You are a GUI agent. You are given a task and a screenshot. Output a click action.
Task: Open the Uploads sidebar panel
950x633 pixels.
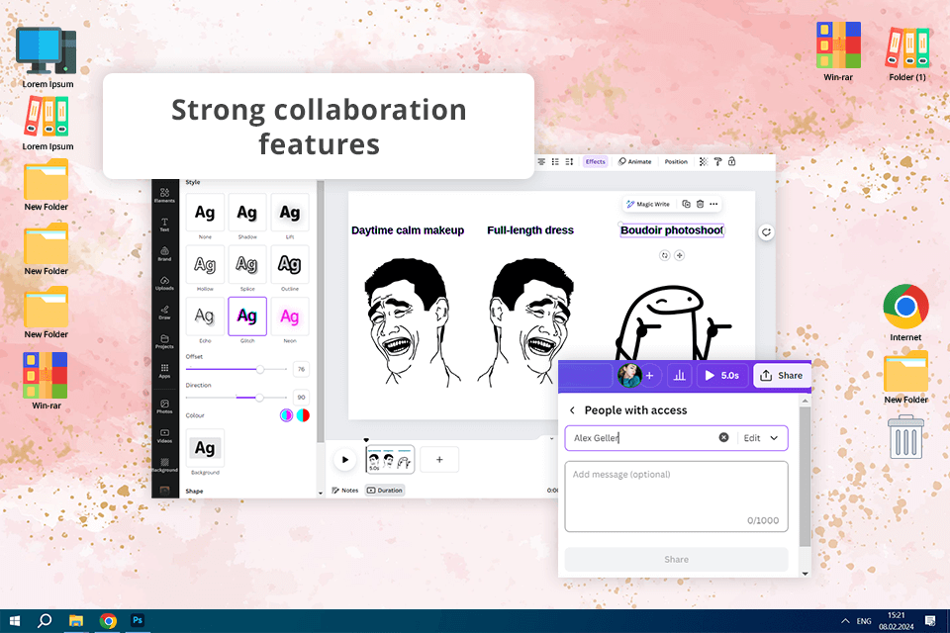(x=164, y=283)
